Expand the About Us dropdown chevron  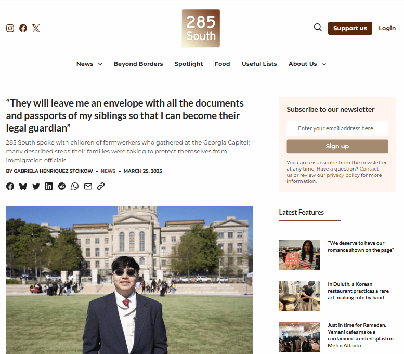click(x=324, y=64)
